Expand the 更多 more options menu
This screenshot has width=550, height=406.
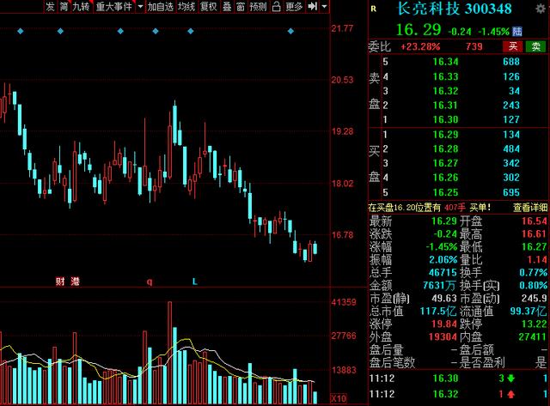tap(293, 7)
